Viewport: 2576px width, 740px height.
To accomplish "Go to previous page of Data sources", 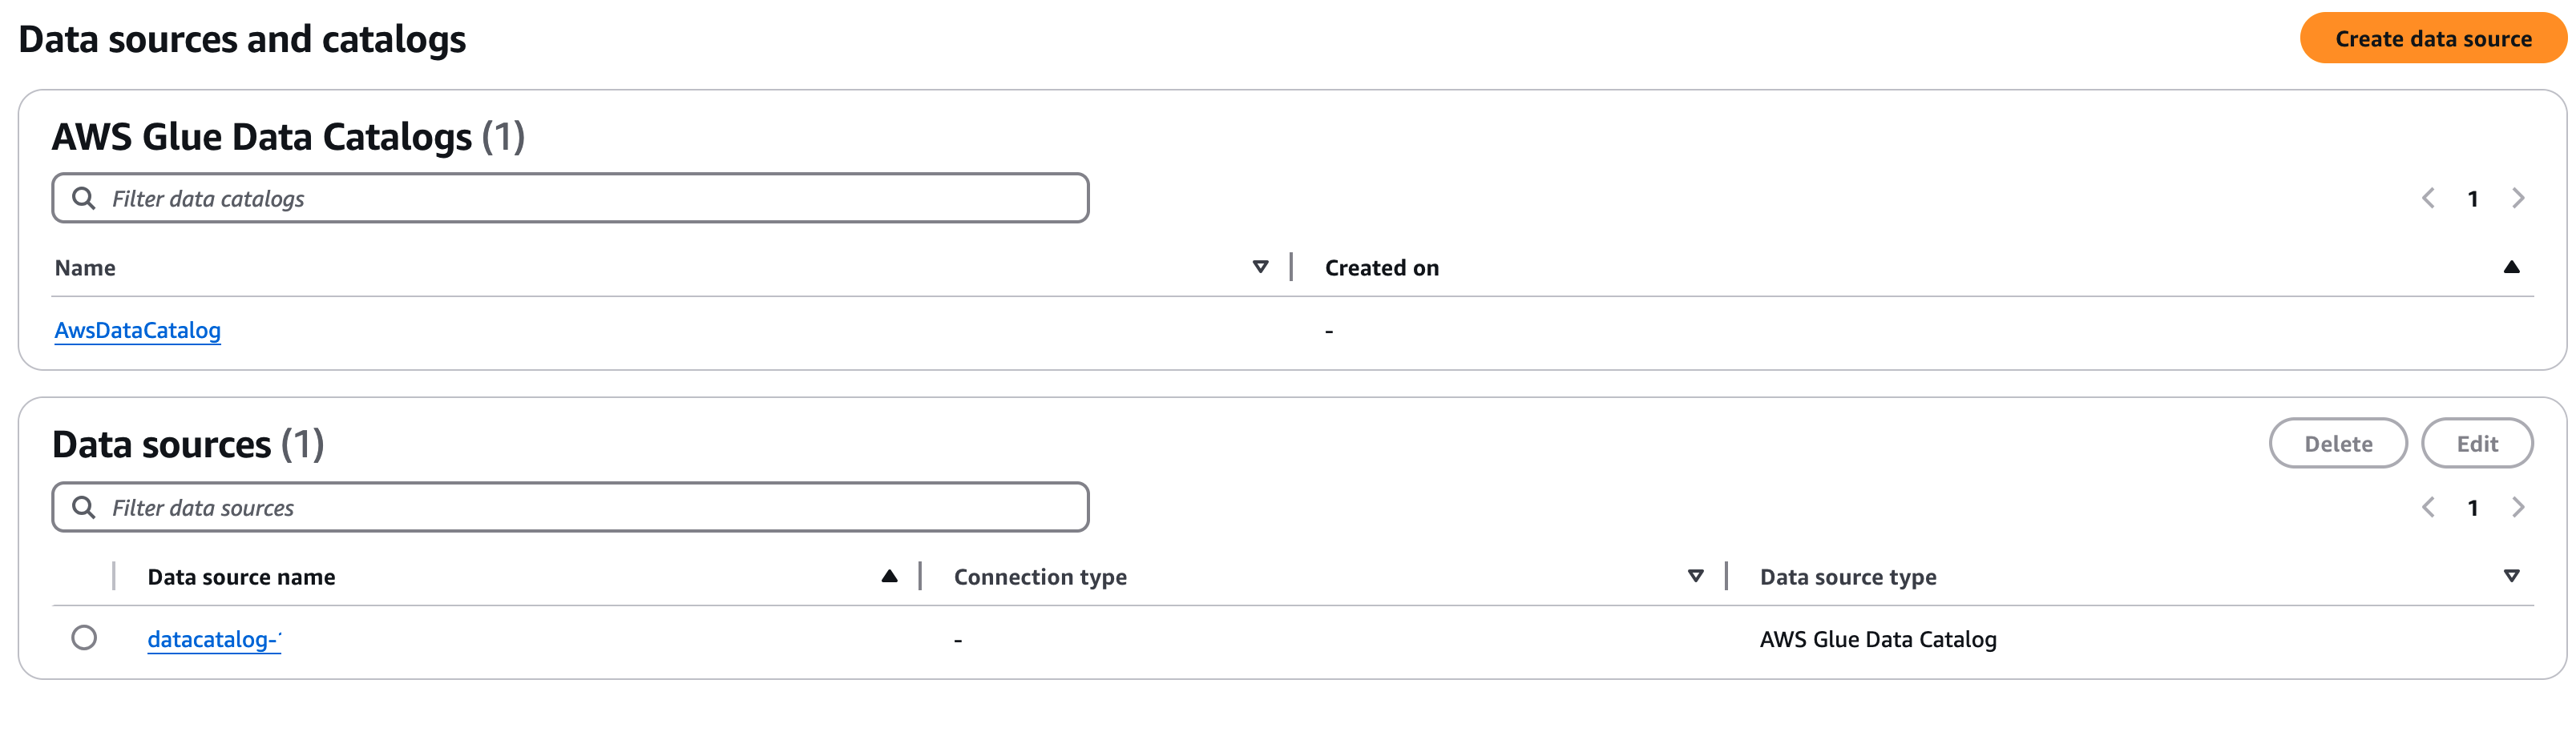I will (x=2428, y=507).
